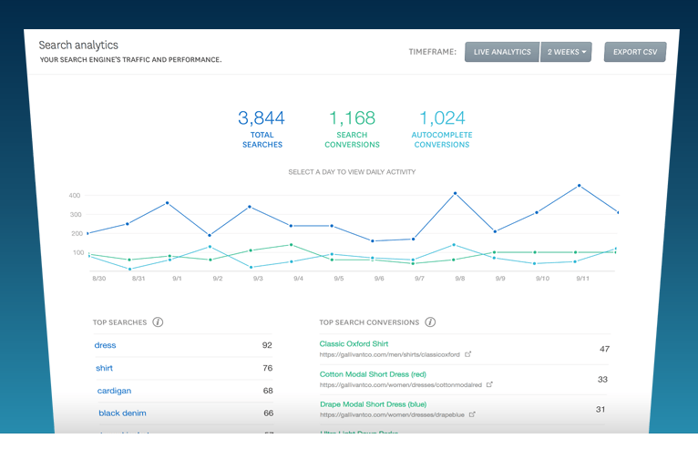The image size is (698, 459).
Task: Open the 'black denim' search term
Action: [122, 413]
